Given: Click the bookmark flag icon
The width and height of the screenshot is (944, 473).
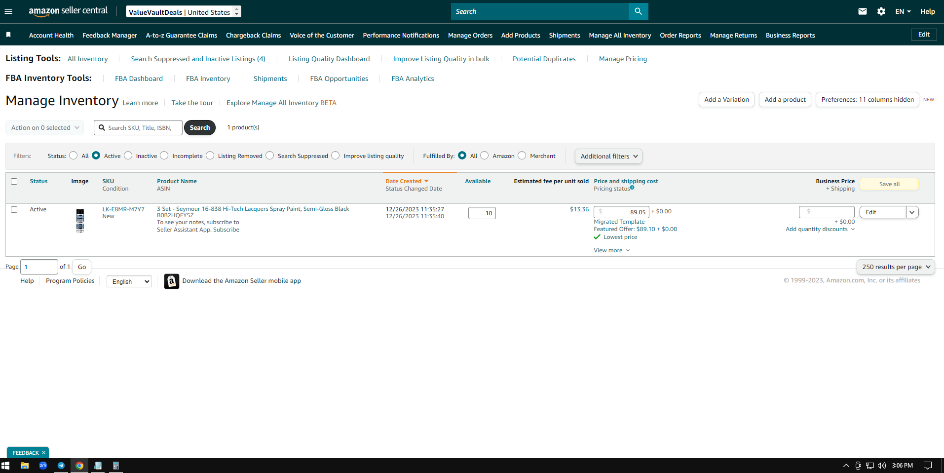Looking at the screenshot, I should pos(8,35).
